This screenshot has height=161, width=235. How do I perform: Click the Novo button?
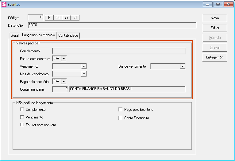tap(215, 18)
